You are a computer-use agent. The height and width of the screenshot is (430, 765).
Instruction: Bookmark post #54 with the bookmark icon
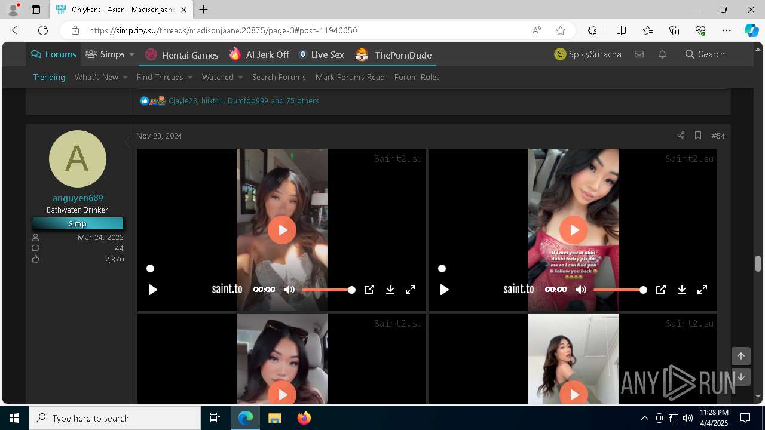(x=697, y=136)
